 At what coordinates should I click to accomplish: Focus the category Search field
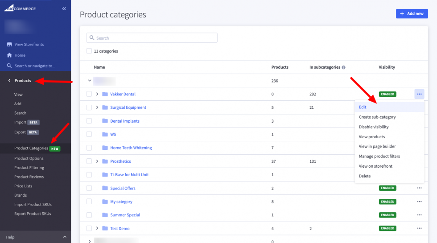(x=154, y=38)
